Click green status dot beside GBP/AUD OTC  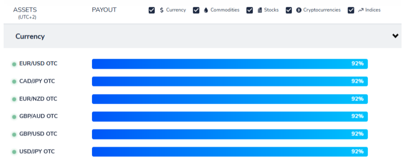[14, 117]
